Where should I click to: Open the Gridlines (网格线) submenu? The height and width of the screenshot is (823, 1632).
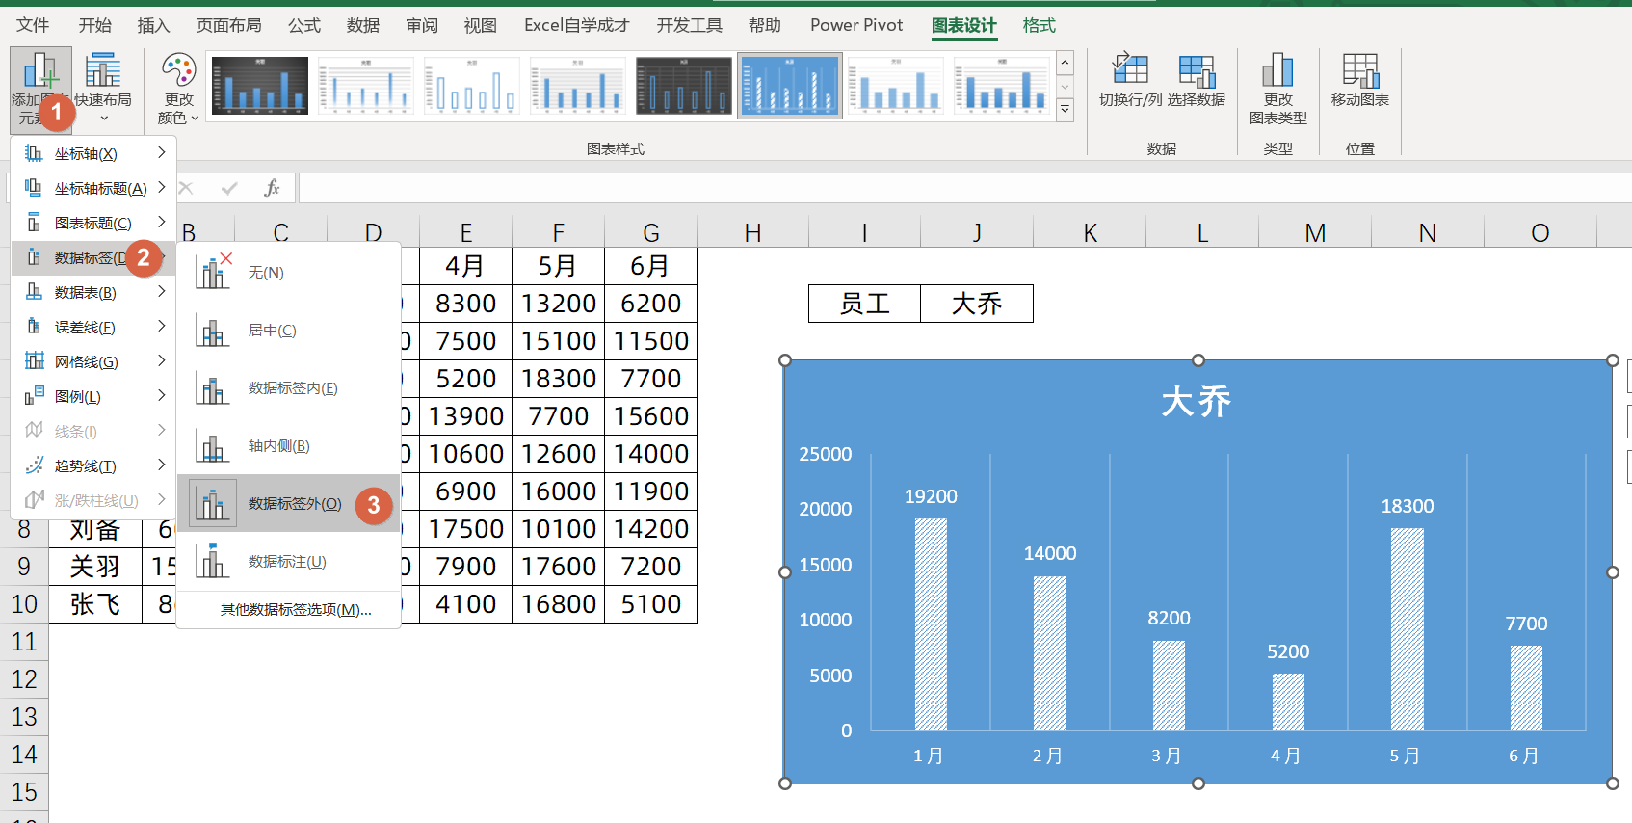[93, 361]
